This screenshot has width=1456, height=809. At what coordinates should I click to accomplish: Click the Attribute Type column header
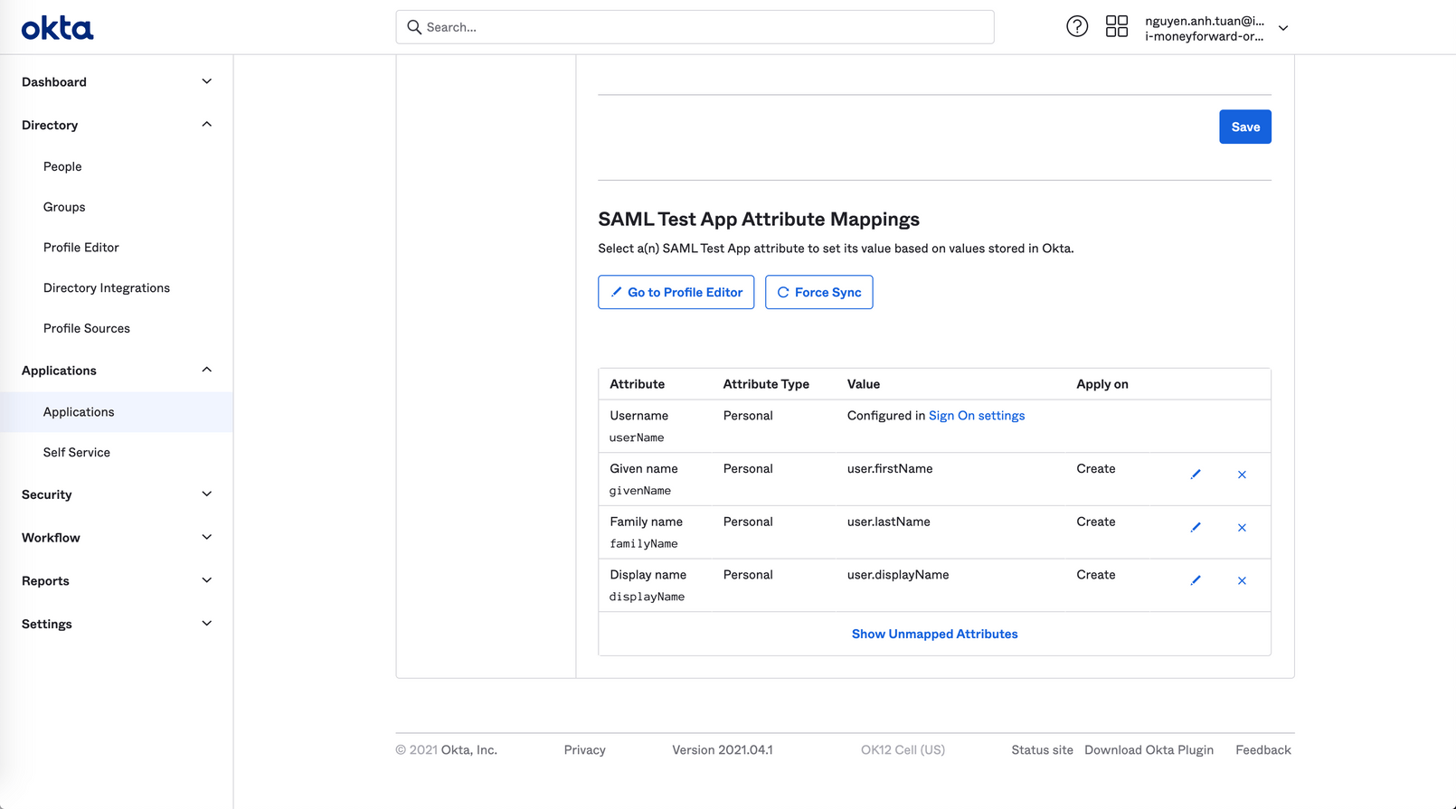(x=766, y=384)
